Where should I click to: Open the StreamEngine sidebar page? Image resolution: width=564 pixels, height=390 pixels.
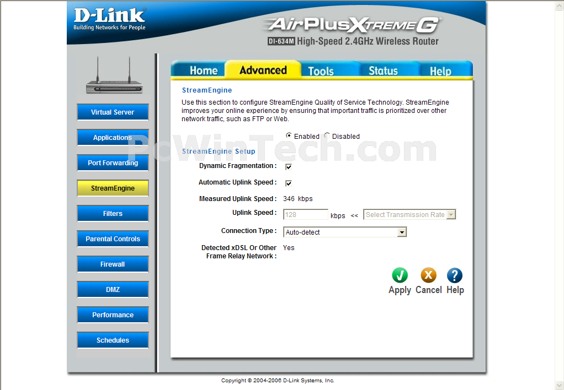pos(113,188)
